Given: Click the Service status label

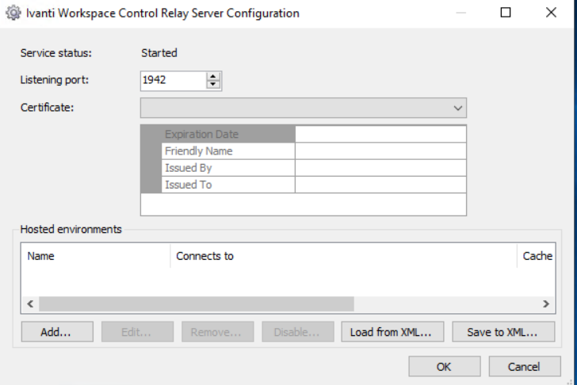Looking at the screenshot, I should pyautogui.click(x=56, y=53).
